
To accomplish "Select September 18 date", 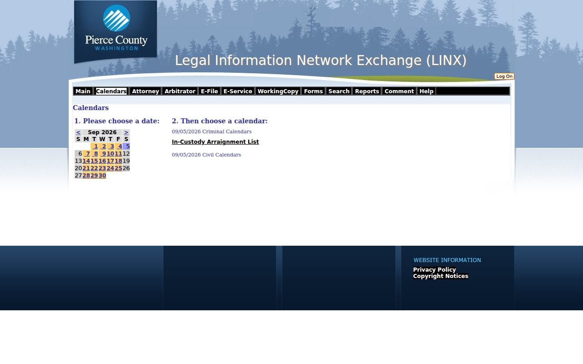I will click(118, 161).
